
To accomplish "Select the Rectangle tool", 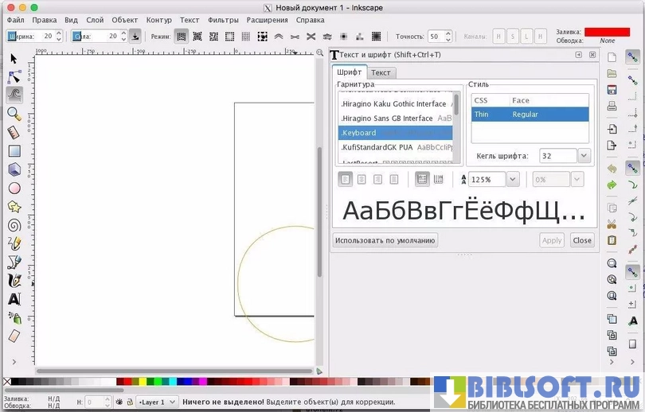I will (x=14, y=150).
